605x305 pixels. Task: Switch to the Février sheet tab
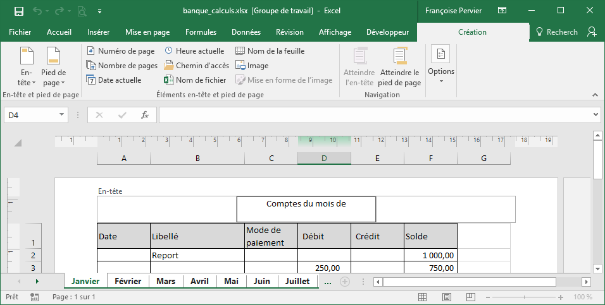pos(128,282)
